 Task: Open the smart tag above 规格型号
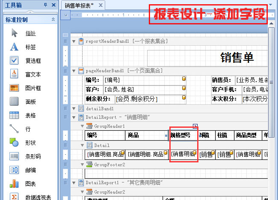pyautogui.click(x=195, y=126)
